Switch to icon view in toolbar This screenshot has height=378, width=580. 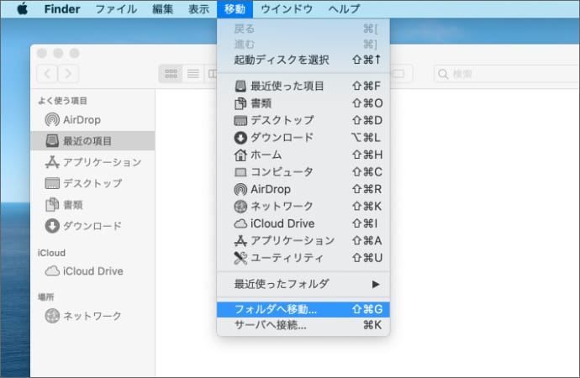(171, 74)
